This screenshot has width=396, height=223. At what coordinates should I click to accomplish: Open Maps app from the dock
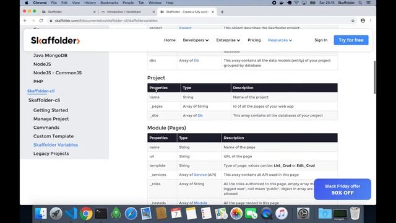click(222, 214)
